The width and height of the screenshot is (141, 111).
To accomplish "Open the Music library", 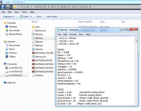I will [12, 49].
